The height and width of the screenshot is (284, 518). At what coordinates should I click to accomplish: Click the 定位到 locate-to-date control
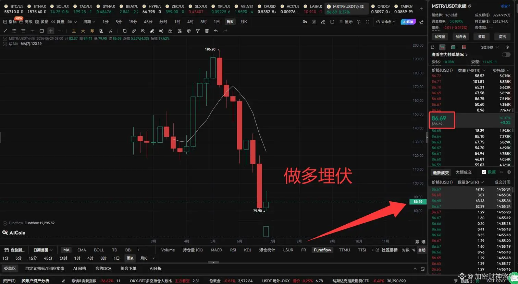pos(14,250)
